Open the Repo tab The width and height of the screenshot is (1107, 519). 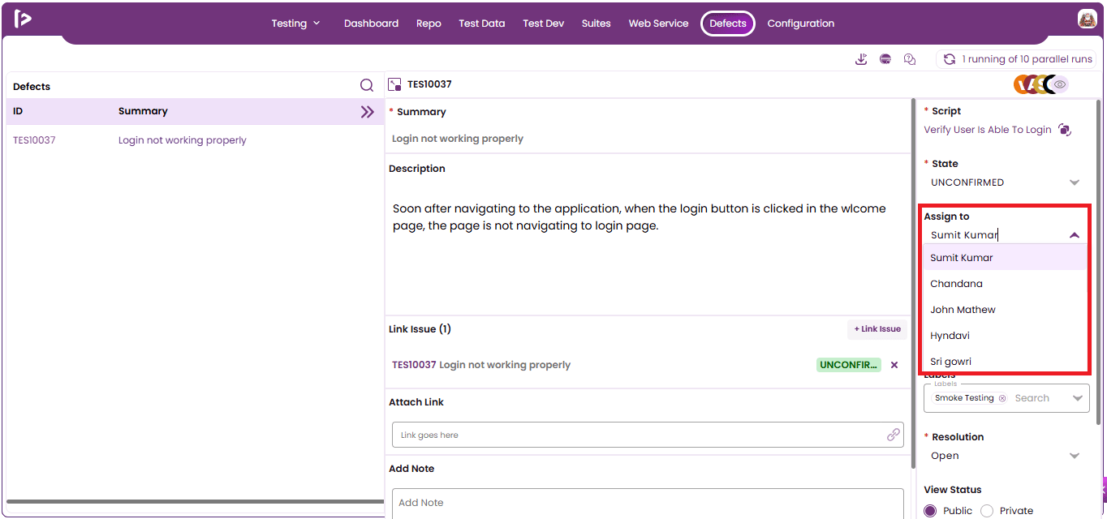(429, 24)
